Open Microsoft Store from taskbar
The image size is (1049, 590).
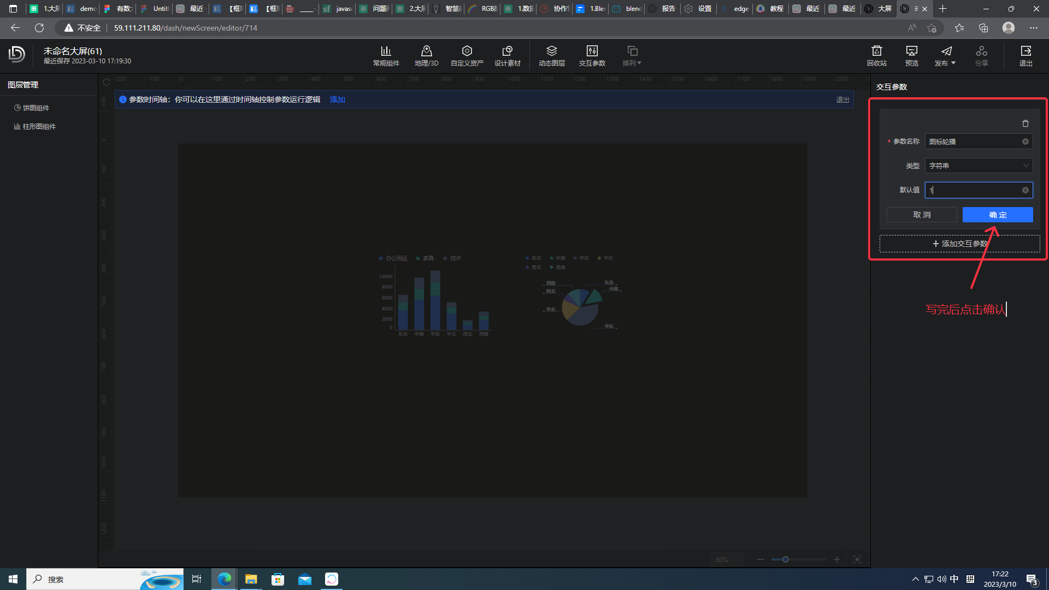coord(278,579)
